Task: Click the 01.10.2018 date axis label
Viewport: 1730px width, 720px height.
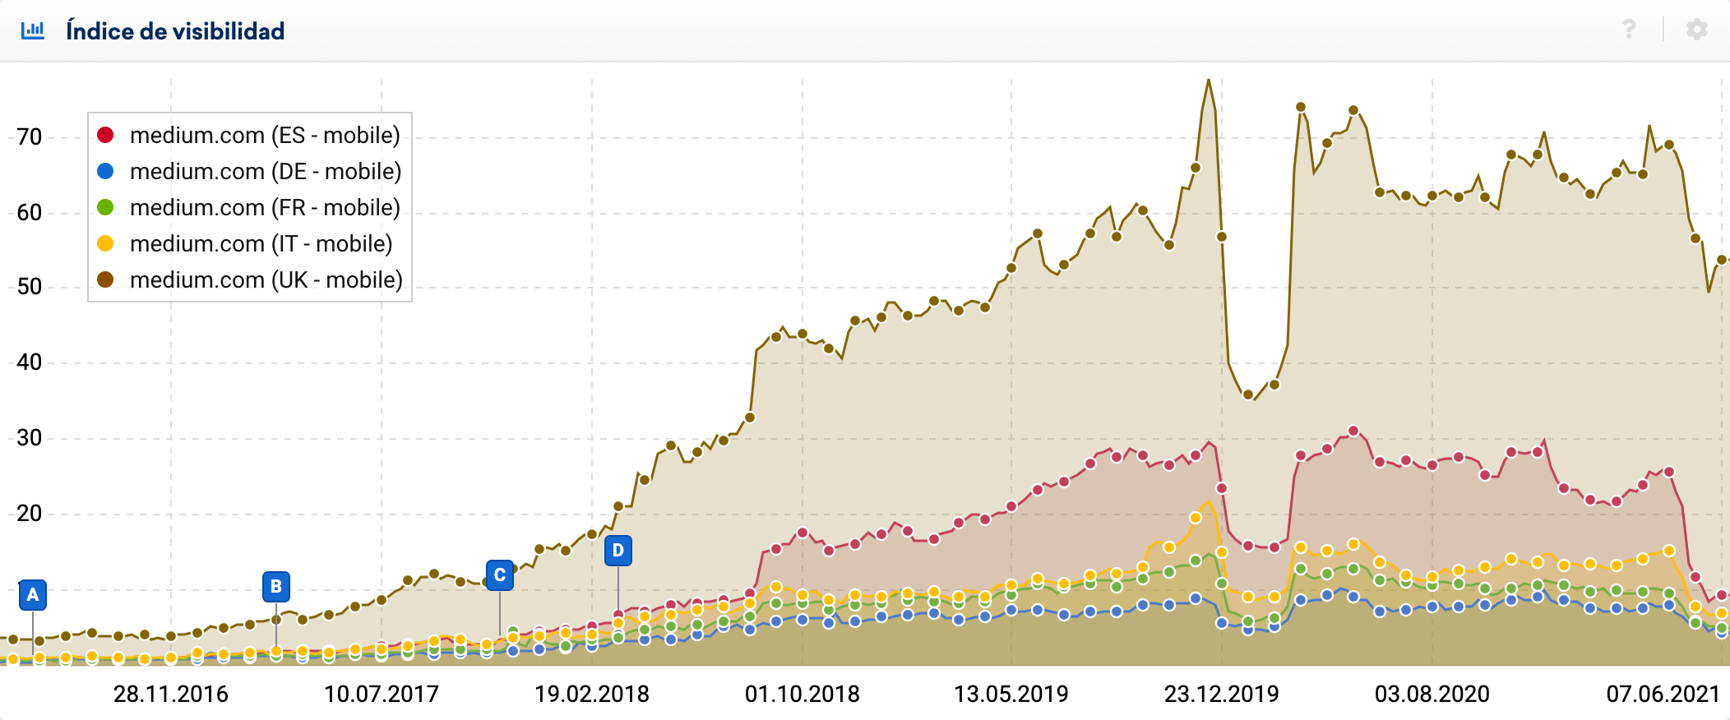Action: click(x=802, y=695)
